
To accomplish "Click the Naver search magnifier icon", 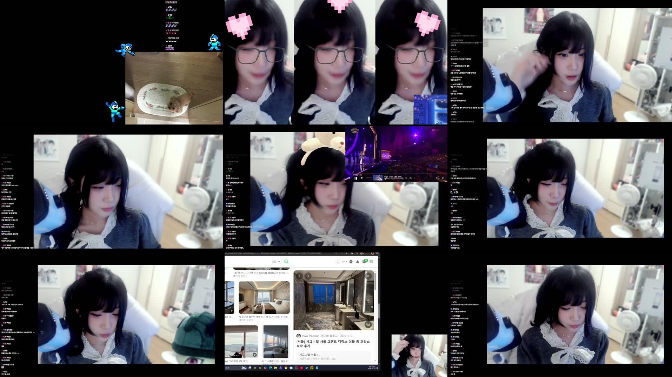I will 286,262.
